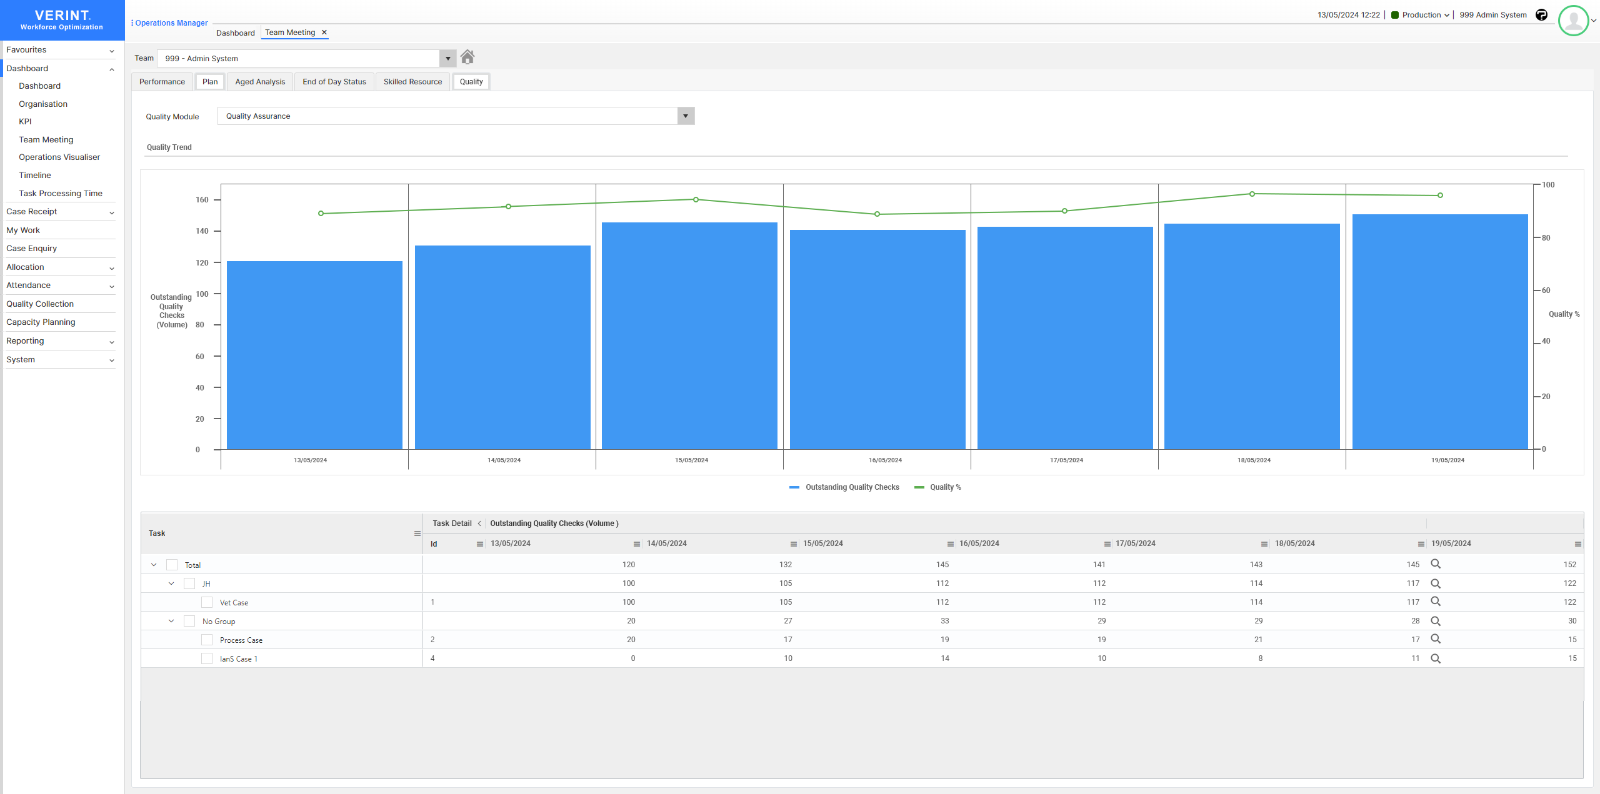
Task: Navigate to Quality Collection in the sidebar
Action: 39,304
